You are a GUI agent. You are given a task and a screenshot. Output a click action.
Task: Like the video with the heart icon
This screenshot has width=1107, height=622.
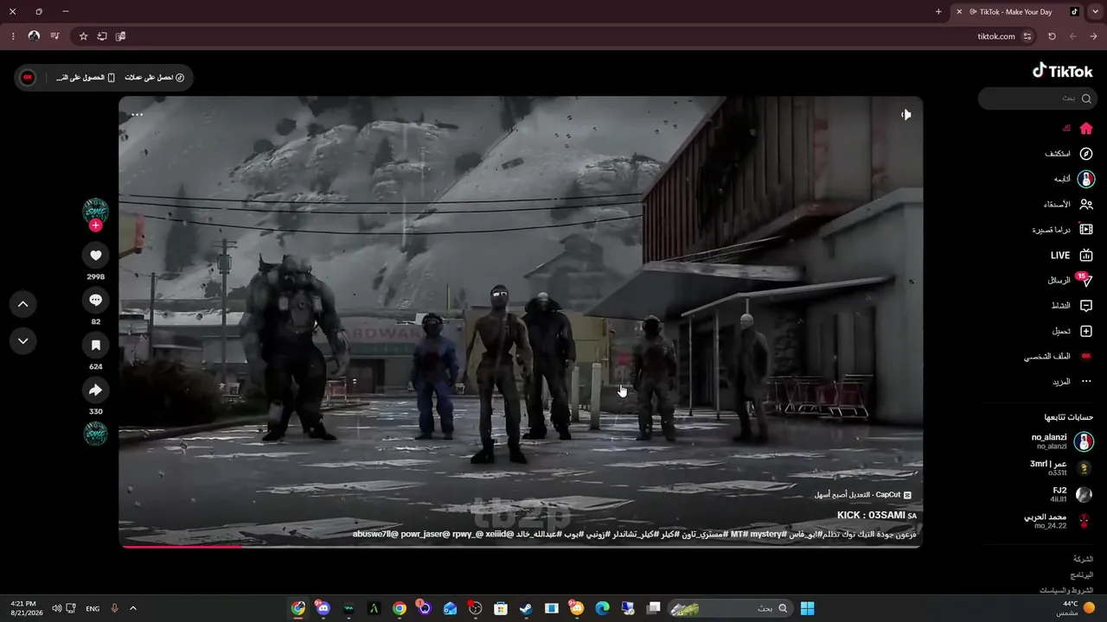coord(95,255)
